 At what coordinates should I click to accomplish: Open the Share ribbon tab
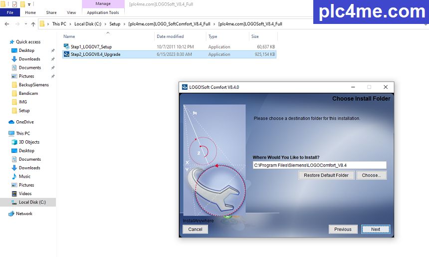(51, 12)
